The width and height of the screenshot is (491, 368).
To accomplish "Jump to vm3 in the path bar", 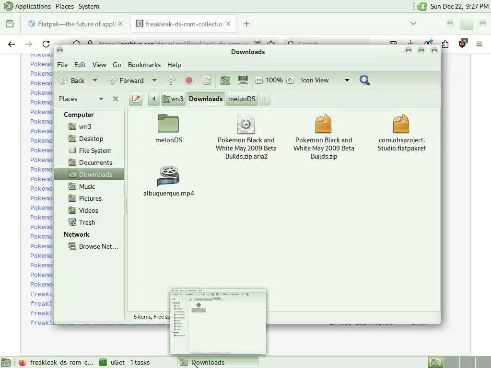I will click(x=173, y=99).
